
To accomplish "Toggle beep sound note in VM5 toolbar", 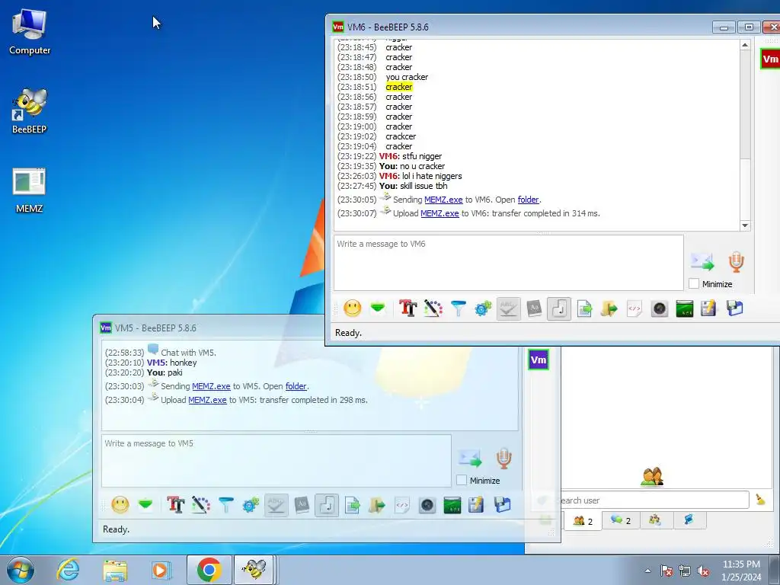I will (327, 506).
